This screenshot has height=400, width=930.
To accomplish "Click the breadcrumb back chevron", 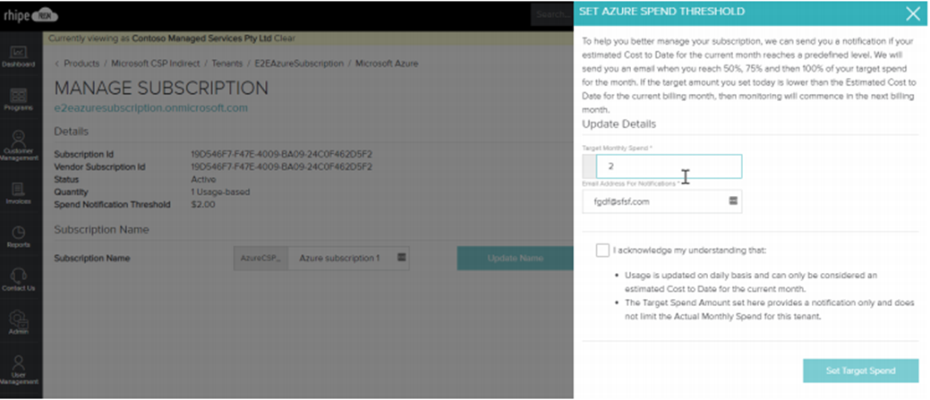I will 57,64.
